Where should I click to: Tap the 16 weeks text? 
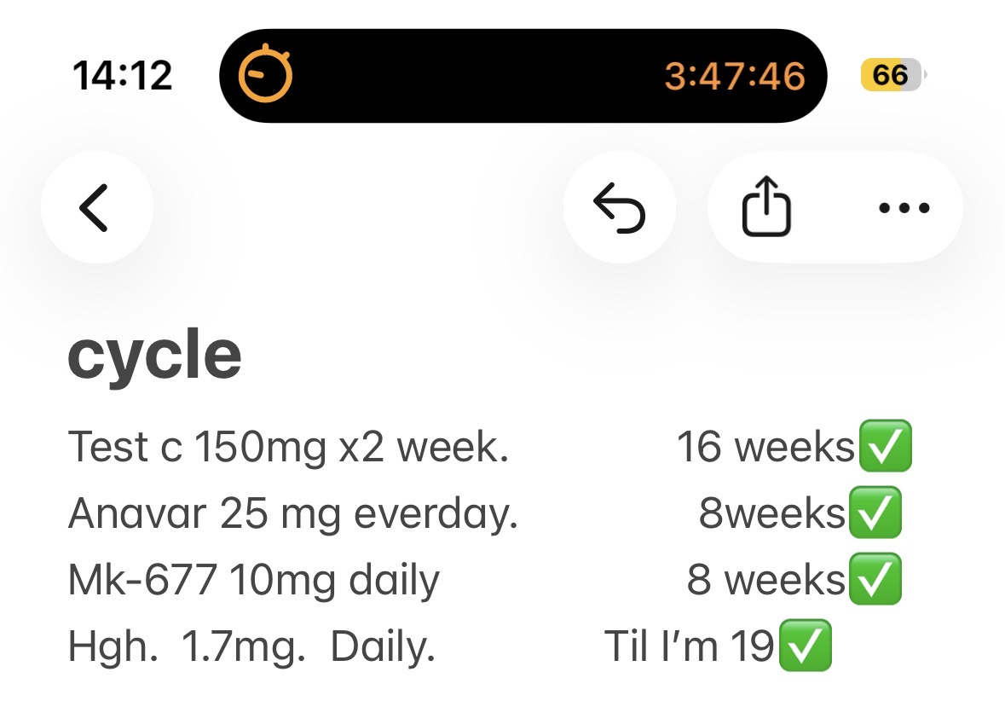click(x=766, y=447)
